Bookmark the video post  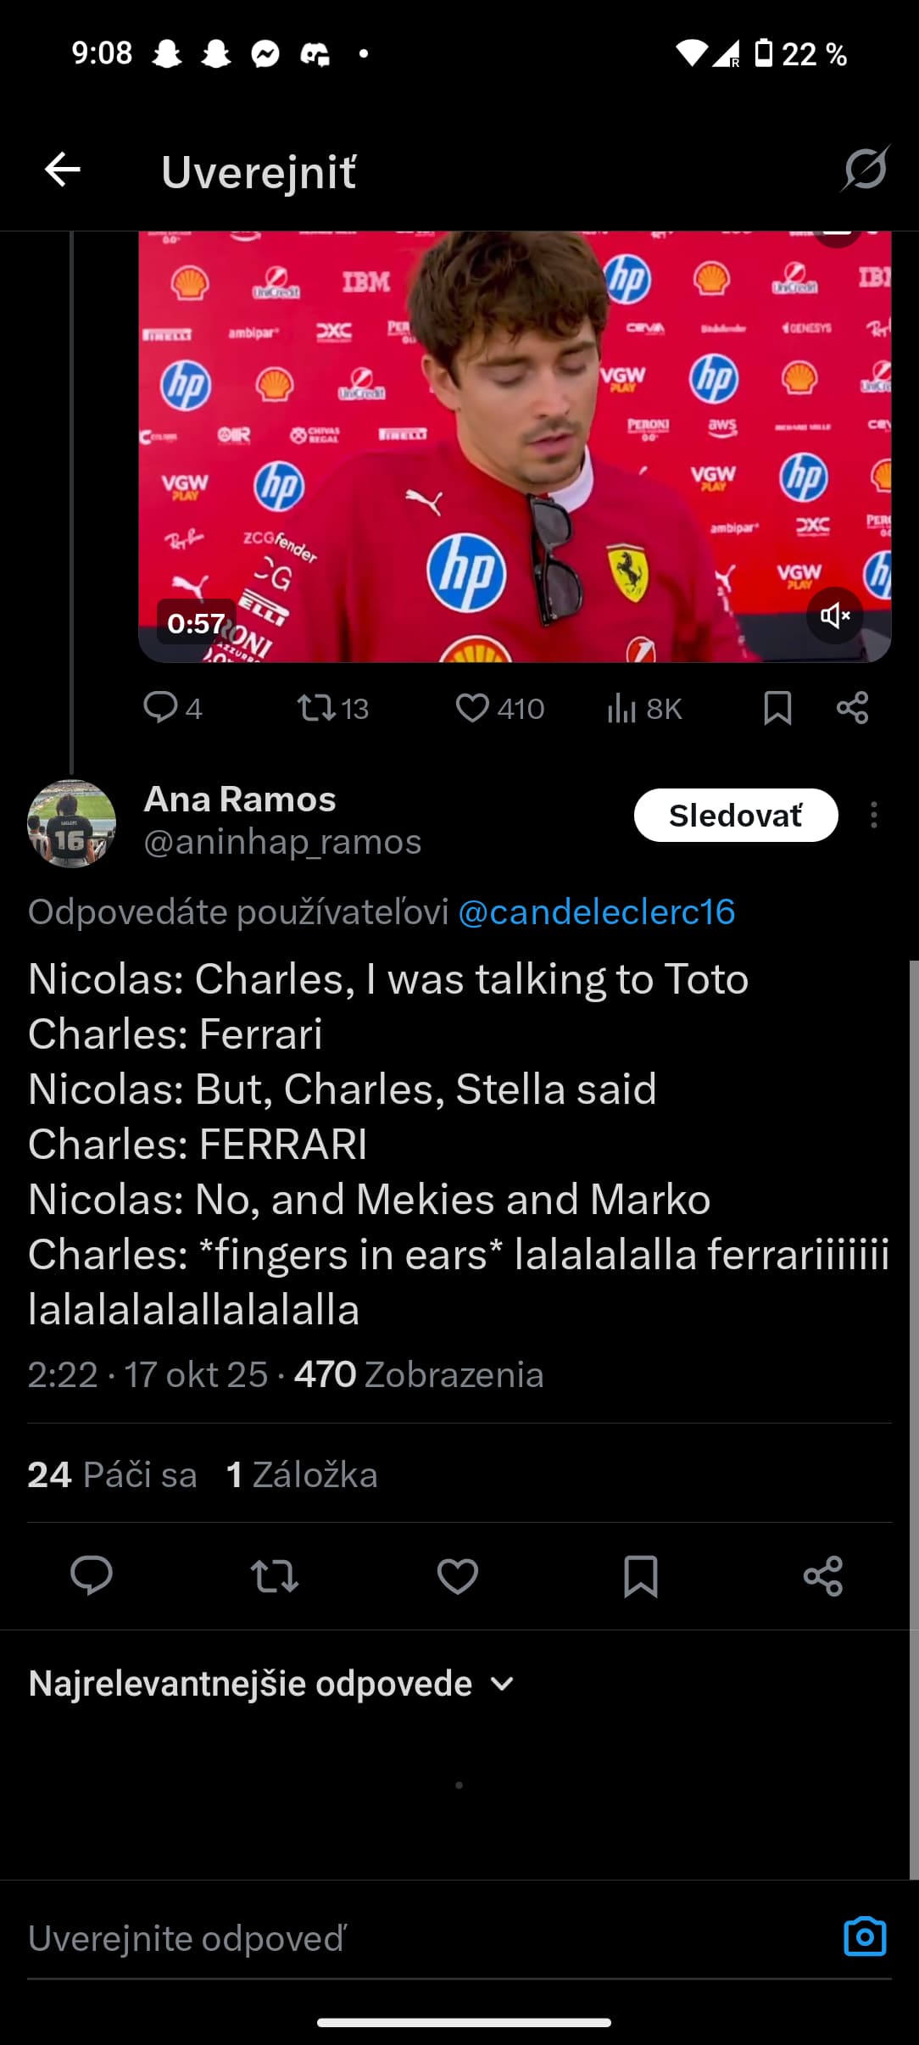click(777, 708)
